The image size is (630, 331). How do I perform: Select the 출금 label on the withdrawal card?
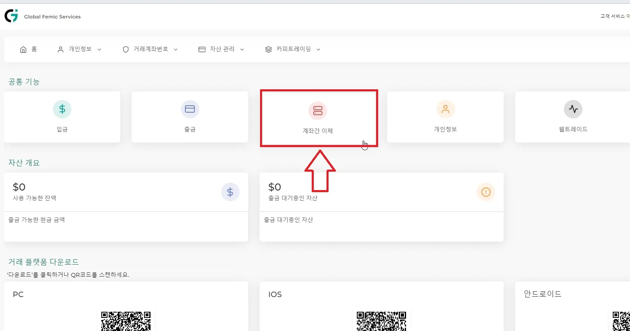click(x=190, y=129)
